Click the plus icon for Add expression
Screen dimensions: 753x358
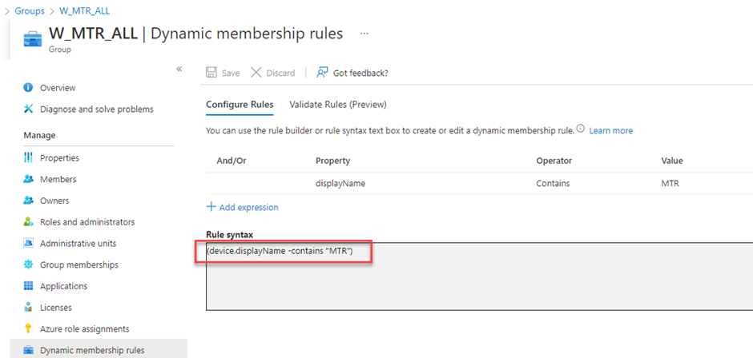pos(211,207)
